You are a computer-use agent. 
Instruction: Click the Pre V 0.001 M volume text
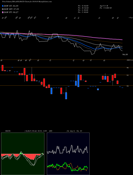tap(105, 8)
